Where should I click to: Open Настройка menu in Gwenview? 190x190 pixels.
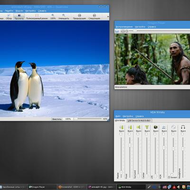pyautogui.click(x=30, y=11)
